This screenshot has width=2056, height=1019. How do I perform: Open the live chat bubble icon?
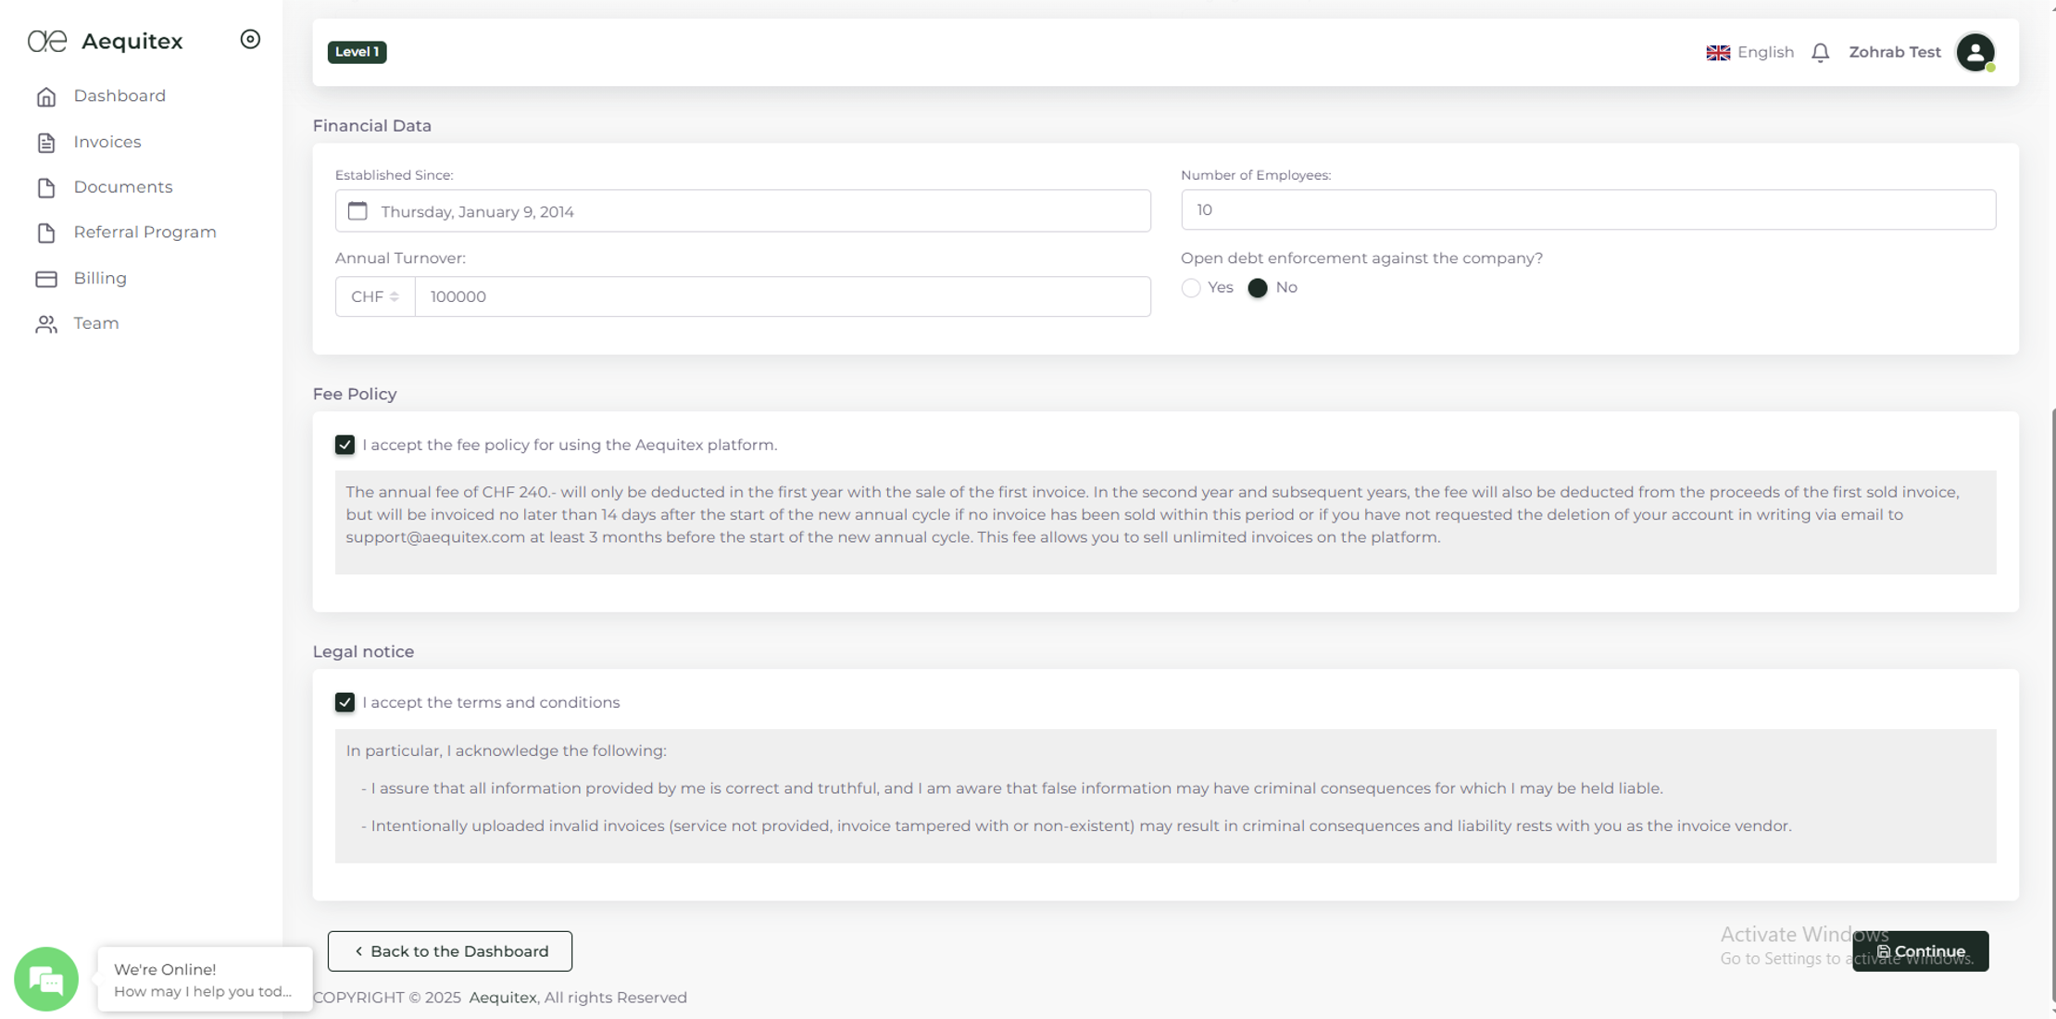tap(45, 979)
